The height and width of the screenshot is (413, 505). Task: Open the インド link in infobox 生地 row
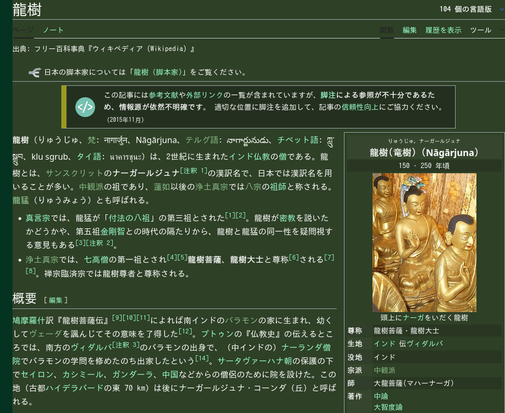point(384,344)
